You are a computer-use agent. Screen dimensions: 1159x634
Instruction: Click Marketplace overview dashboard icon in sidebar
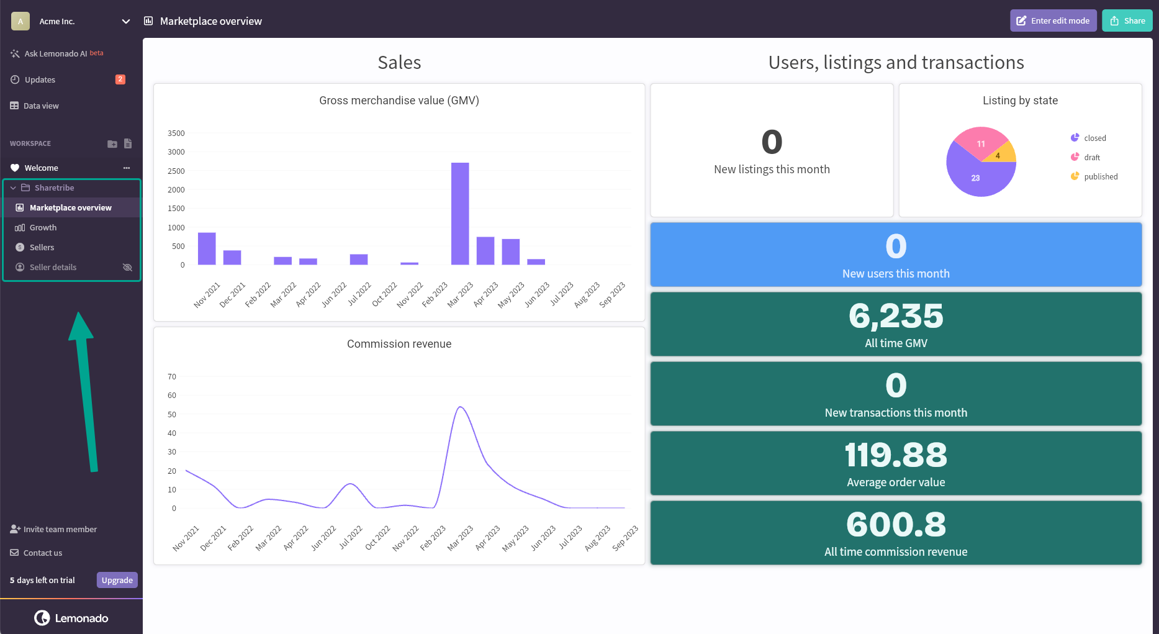[x=20, y=207]
